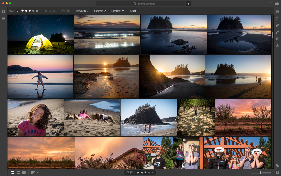The width and height of the screenshot is (281, 176).
Task: Select the Linear Gradient tool
Action: click(277, 39)
